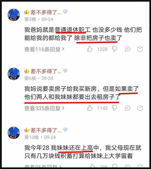Like the 3rd floor comment with thumbs-up
The height and width of the screenshot is (169, 151).
(90, 49)
